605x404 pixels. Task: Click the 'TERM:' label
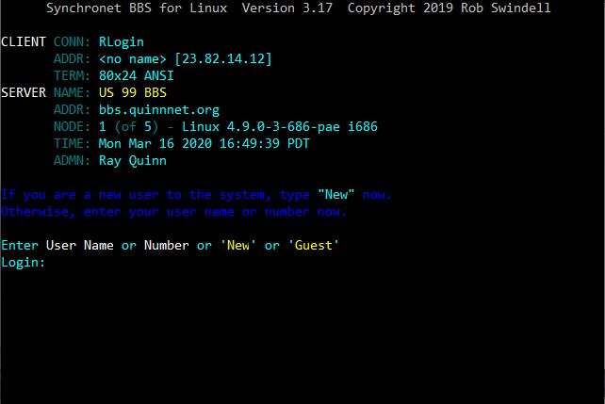72,75
